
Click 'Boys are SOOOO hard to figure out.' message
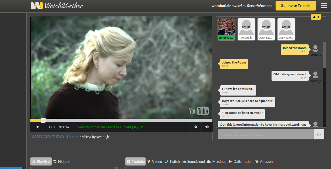tap(248, 102)
